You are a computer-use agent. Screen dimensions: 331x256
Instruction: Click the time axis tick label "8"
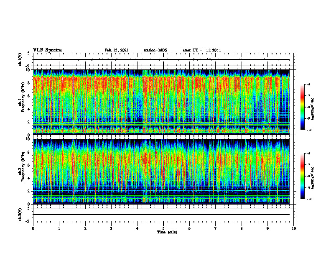[x=242, y=228]
